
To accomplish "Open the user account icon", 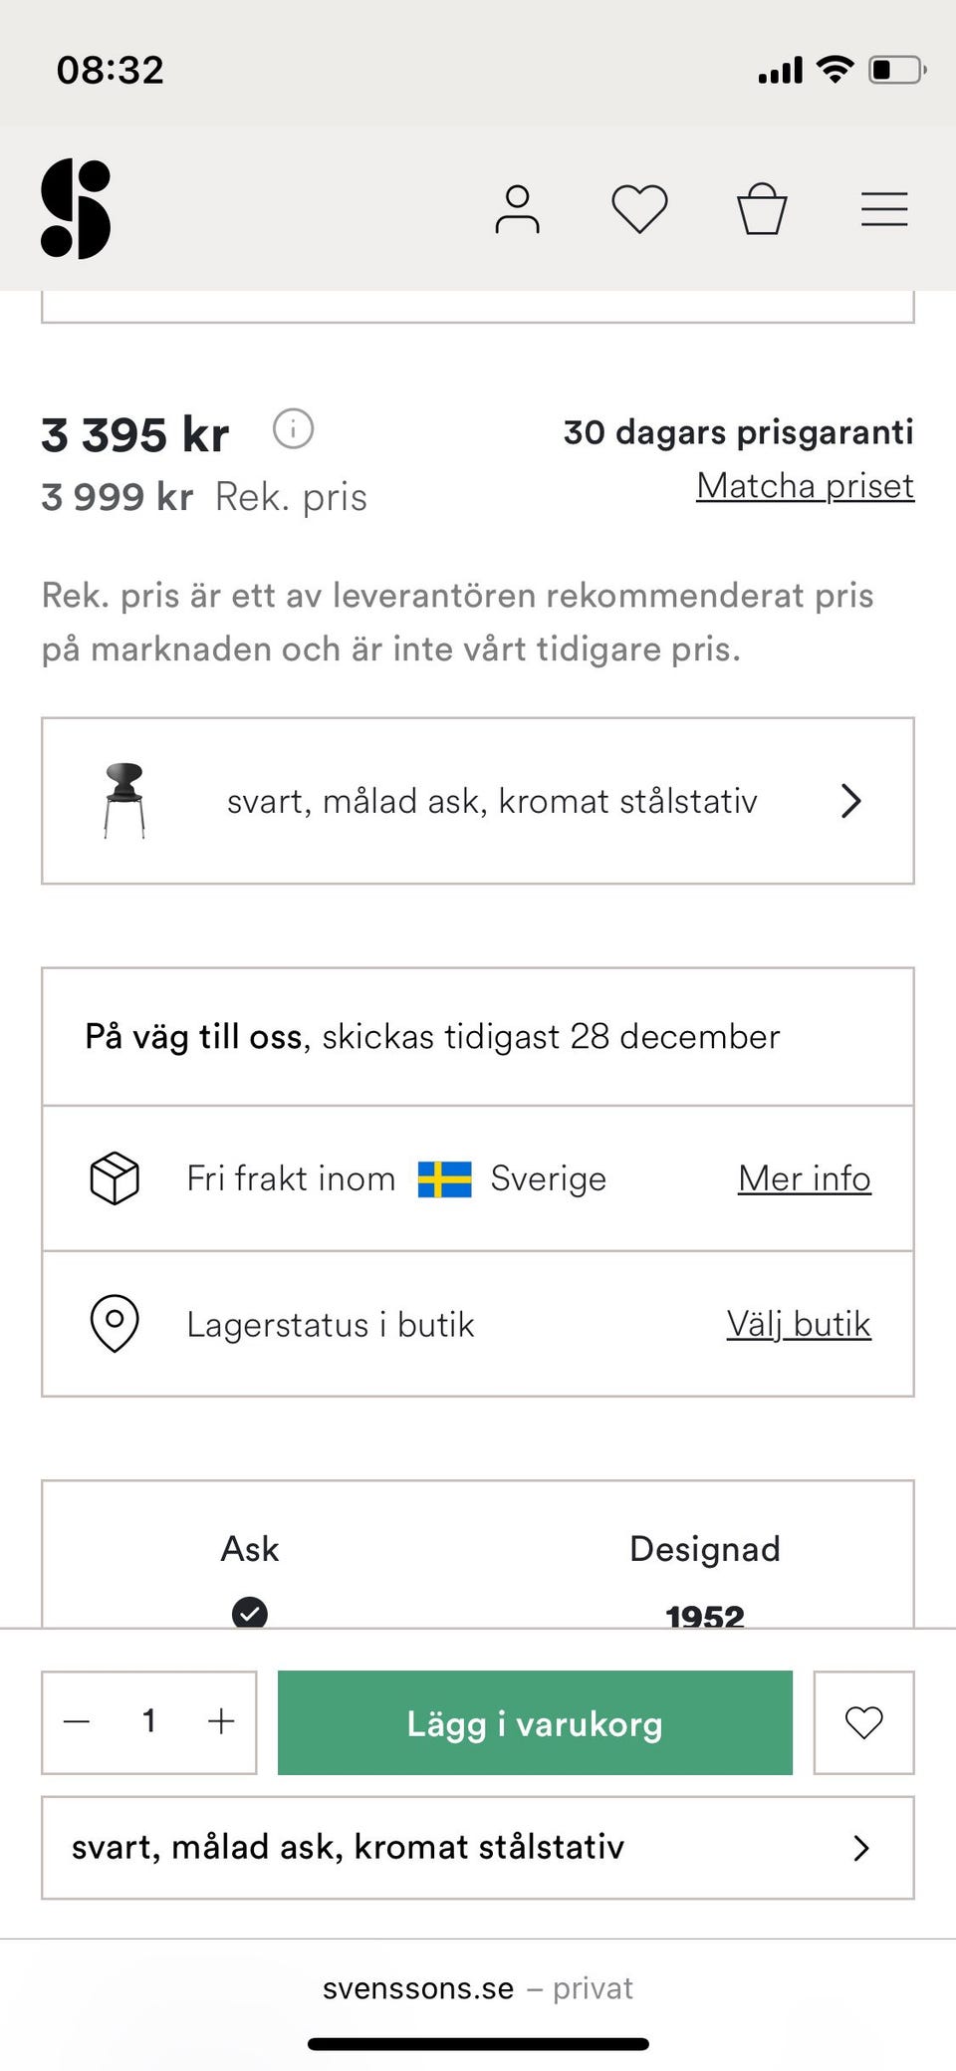I will coord(517,209).
